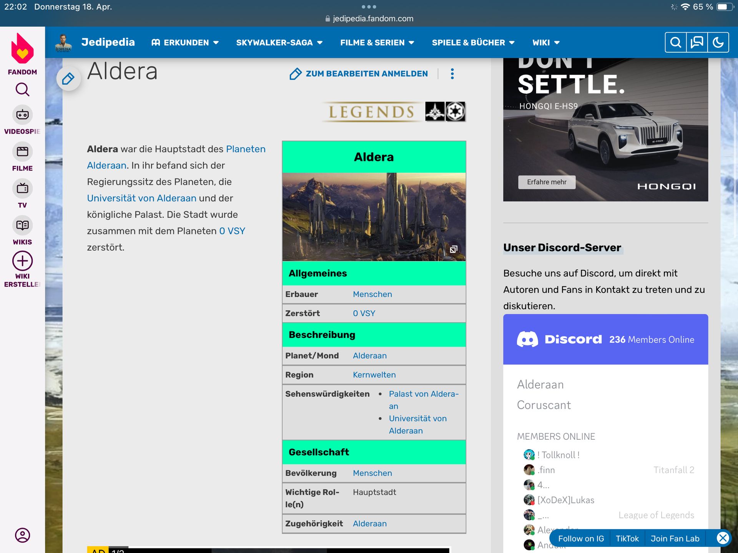Open the Wikis book icon

coord(22,225)
